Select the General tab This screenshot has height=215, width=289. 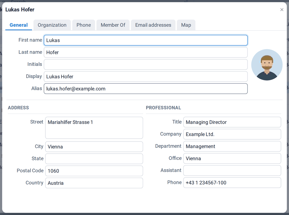click(x=19, y=25)
